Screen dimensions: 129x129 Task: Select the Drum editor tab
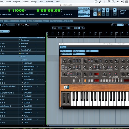coord(21,21)
